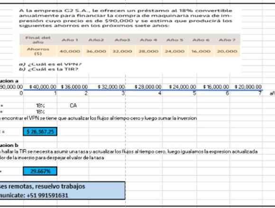Click the Ahorros table inside the image
The width and height of the screenshot is (275, 208).
point(130,45)
